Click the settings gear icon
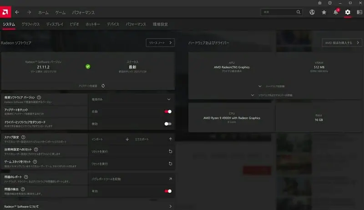This screenshot has width=364, height=210. click(x=348, y=12)
